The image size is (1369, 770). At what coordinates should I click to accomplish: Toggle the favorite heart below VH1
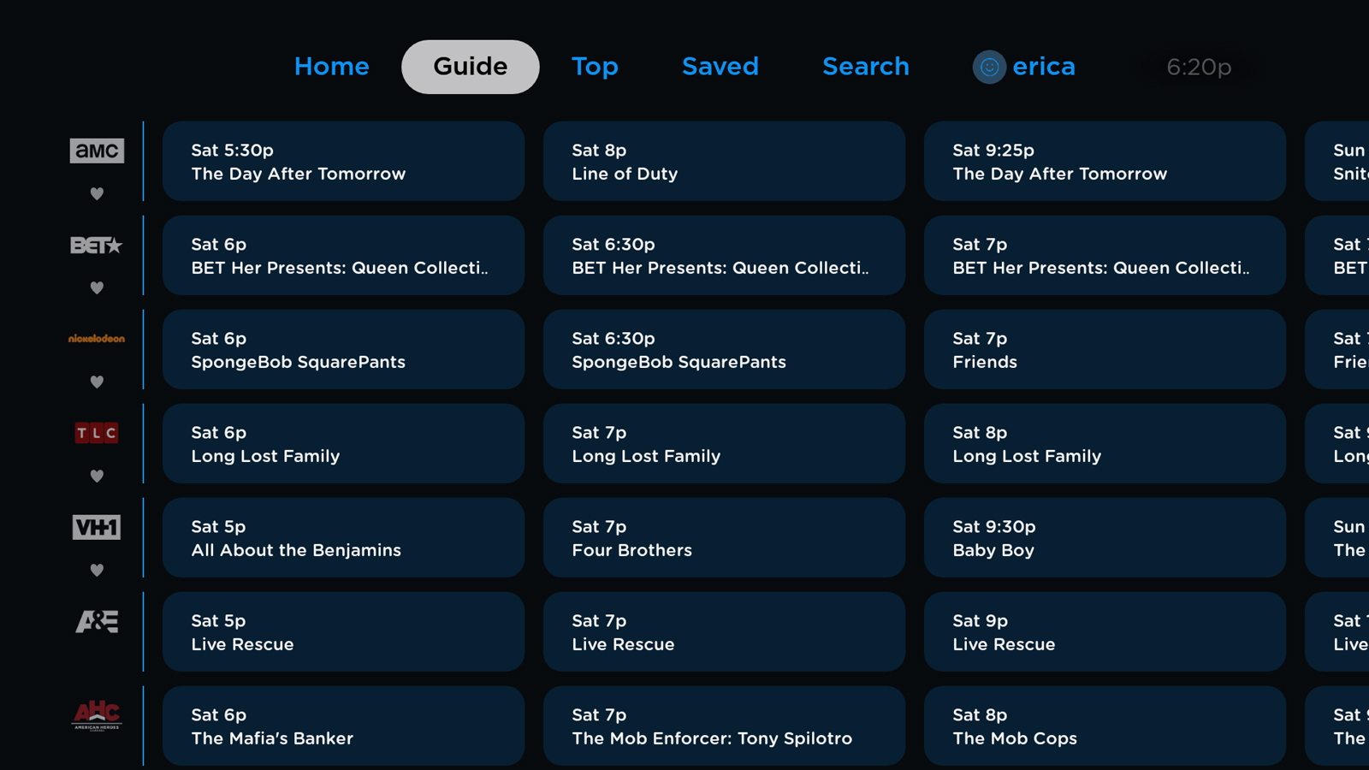coord(97,570)
